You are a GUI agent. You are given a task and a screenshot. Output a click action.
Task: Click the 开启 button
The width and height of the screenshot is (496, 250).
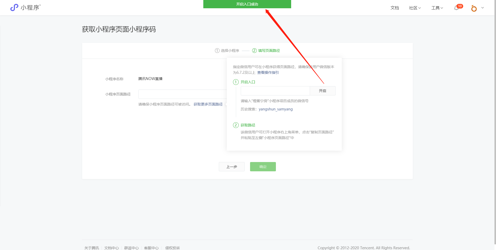[323, 91]
